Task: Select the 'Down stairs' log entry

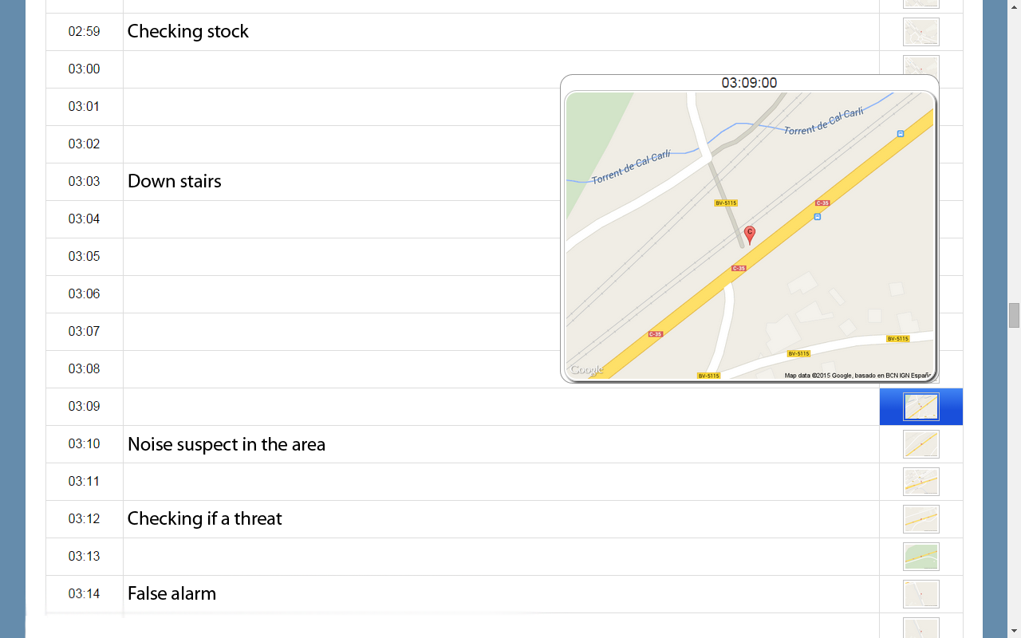Action: tap(174, 181)
